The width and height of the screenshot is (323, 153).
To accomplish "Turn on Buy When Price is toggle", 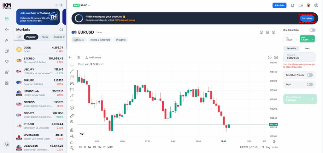I will [310, 75].
